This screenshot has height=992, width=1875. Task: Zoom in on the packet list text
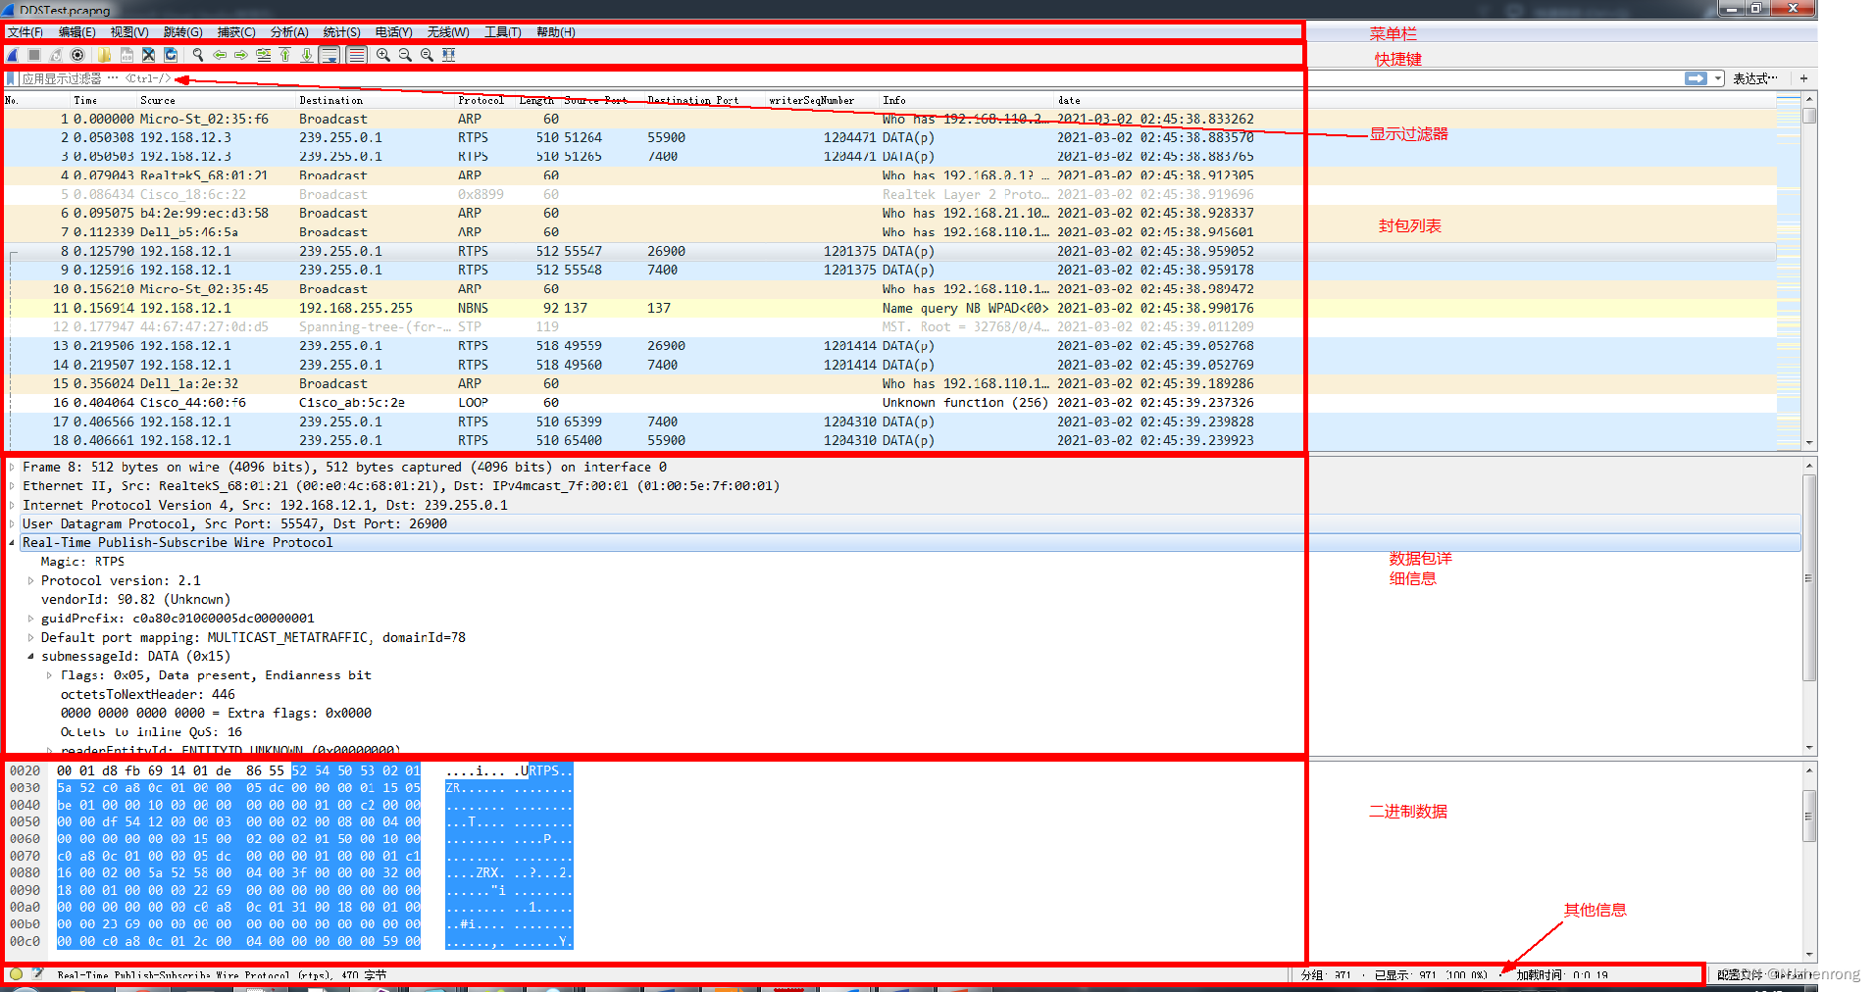coord(382,55)
